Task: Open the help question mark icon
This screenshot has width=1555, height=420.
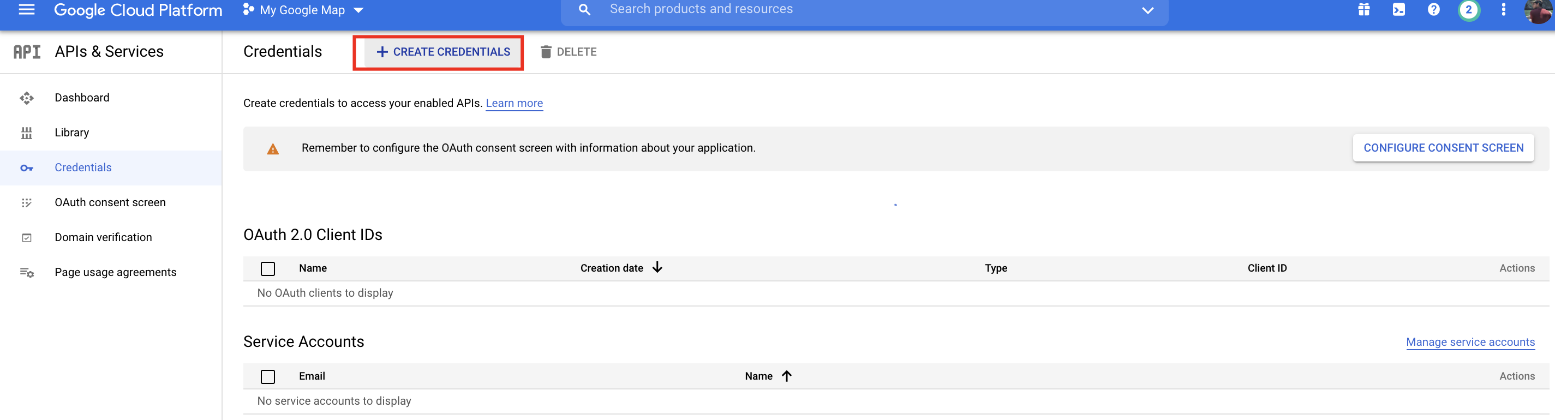Action: pos(1434,10)
